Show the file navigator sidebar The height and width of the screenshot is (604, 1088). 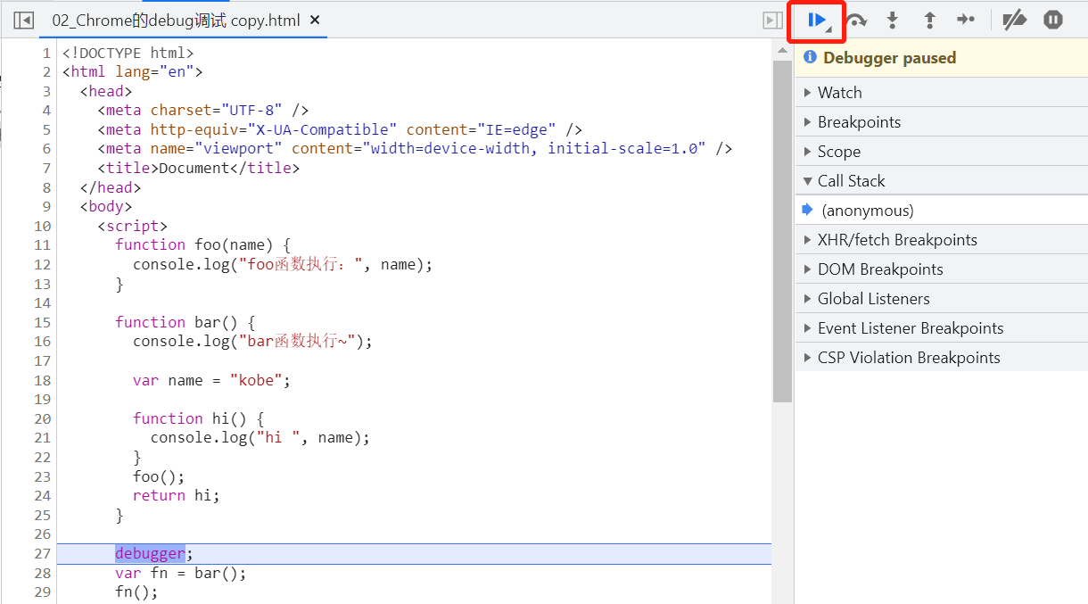click(x=24, y=20)
